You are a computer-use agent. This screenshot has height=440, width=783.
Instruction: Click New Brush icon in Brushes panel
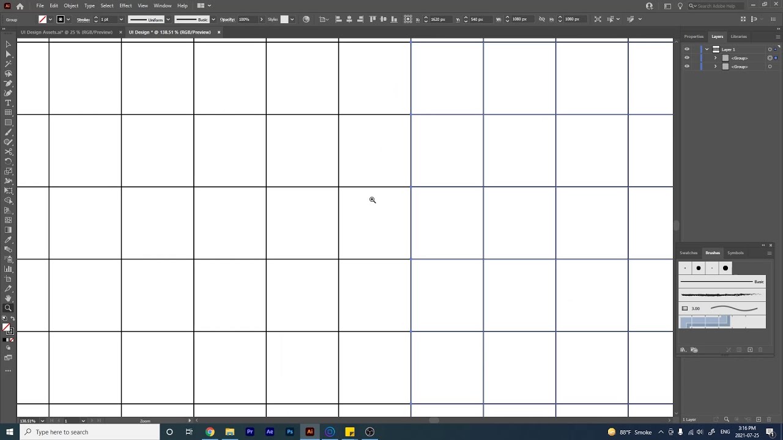[750, 350]
